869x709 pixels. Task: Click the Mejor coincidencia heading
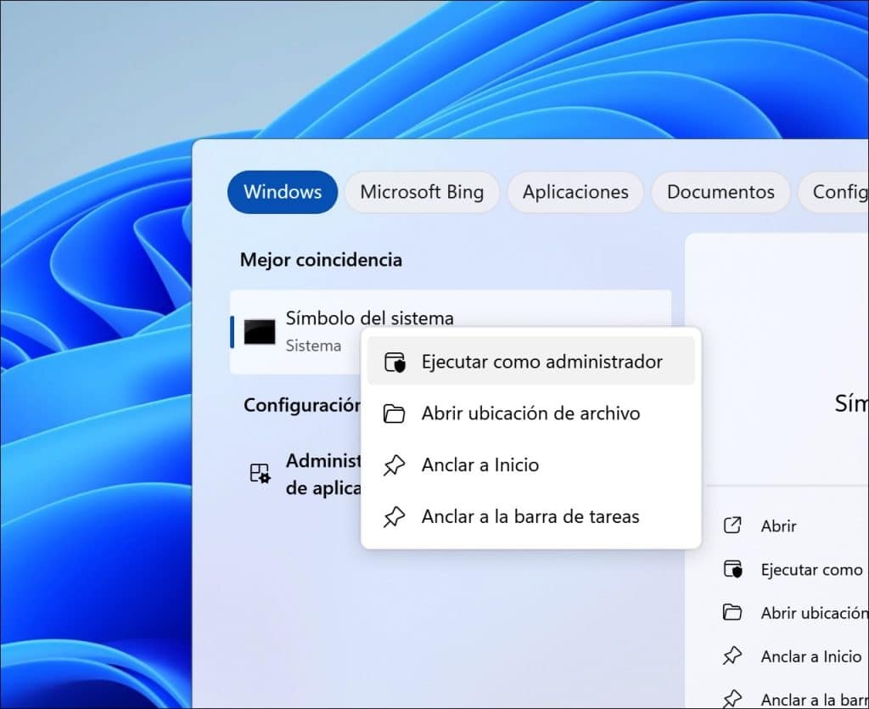[x=321, y=260]
